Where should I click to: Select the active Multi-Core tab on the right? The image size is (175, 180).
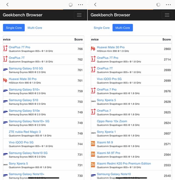pyautogui.click(x=123, y=28)
